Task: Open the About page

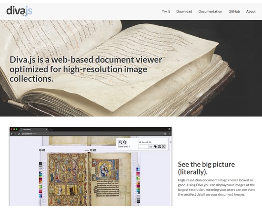Action: [251, 11]
